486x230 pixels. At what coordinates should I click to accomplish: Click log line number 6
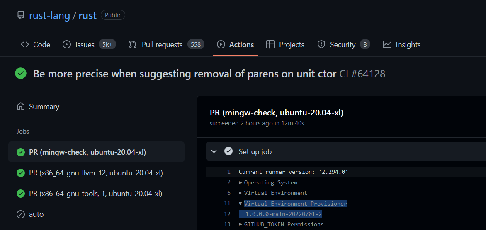[229, 193]
